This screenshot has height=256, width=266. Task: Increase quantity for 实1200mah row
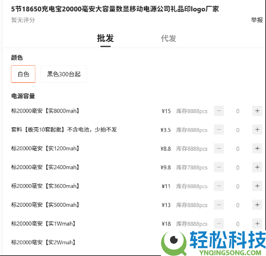pyautogui.click(x=257, y=149)
